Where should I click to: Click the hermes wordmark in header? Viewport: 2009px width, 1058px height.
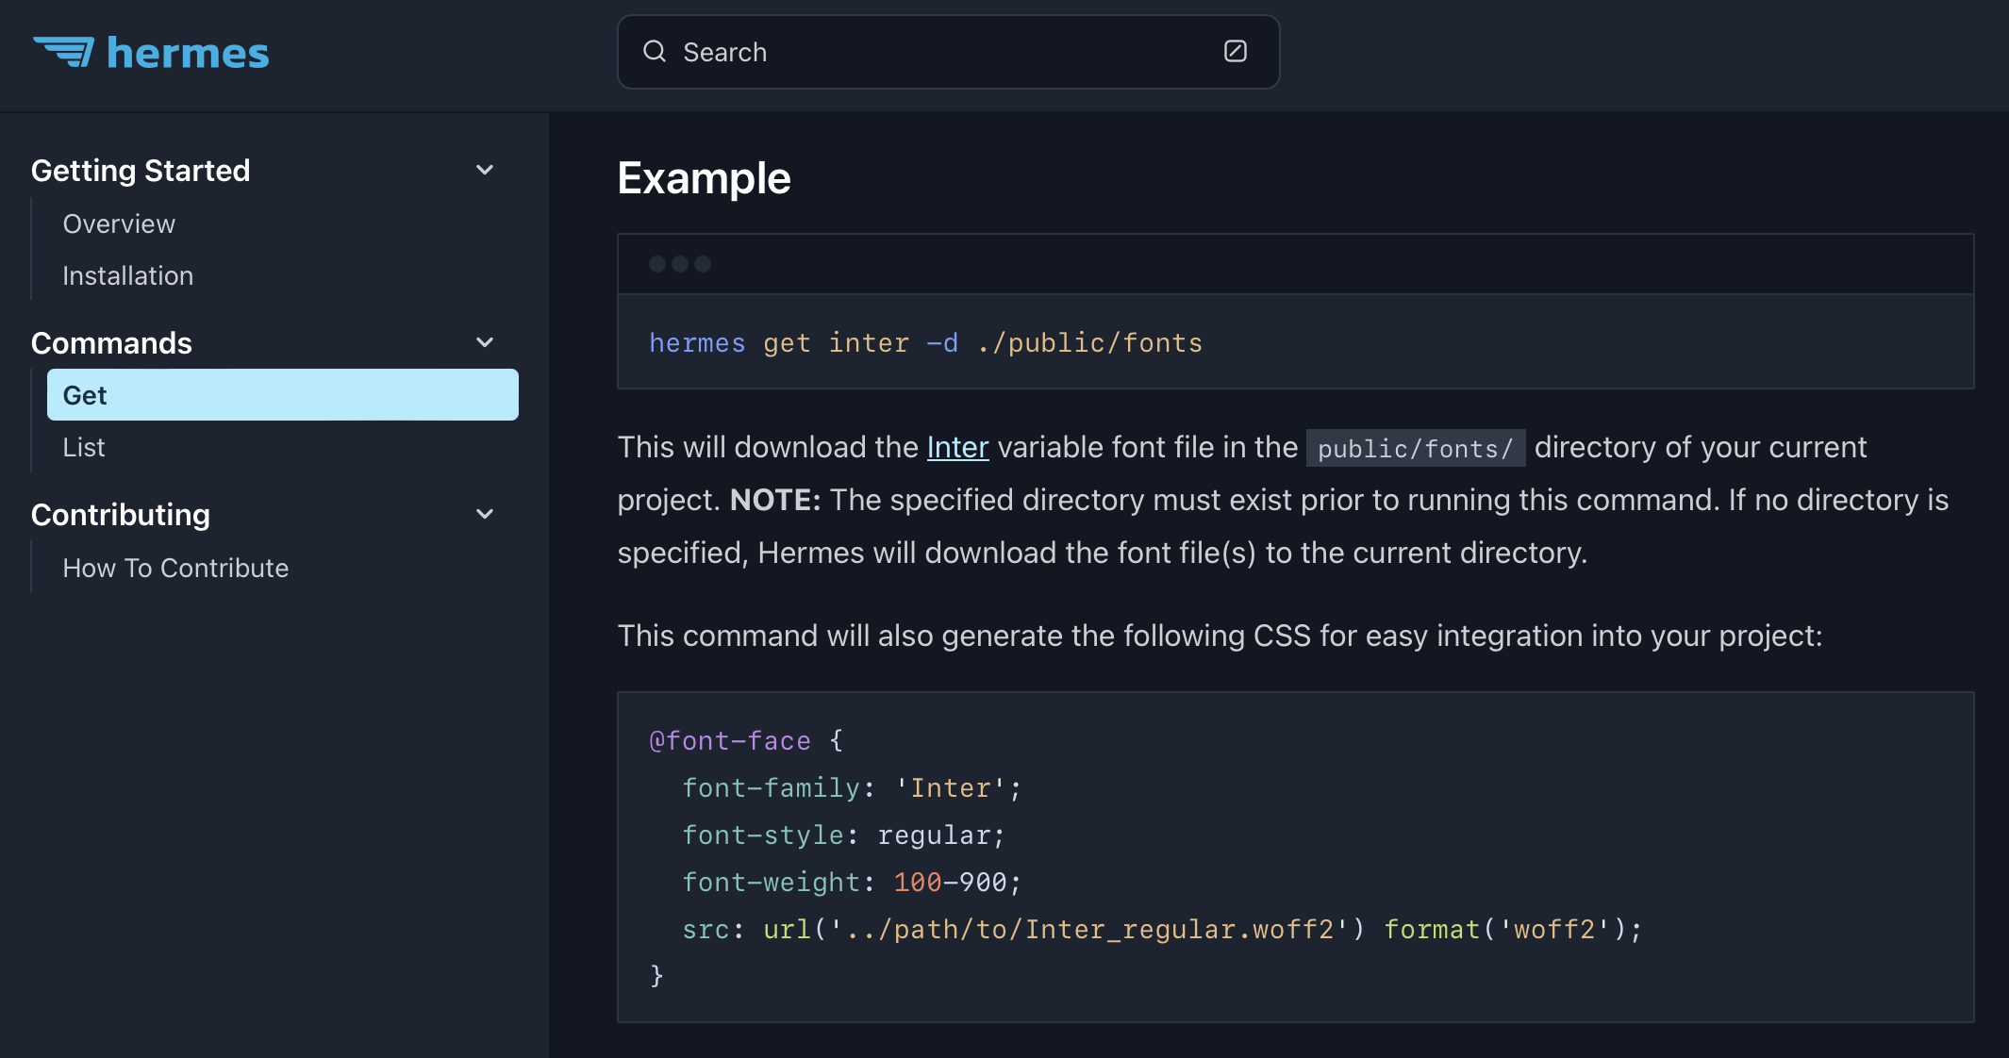coord(188,53)
